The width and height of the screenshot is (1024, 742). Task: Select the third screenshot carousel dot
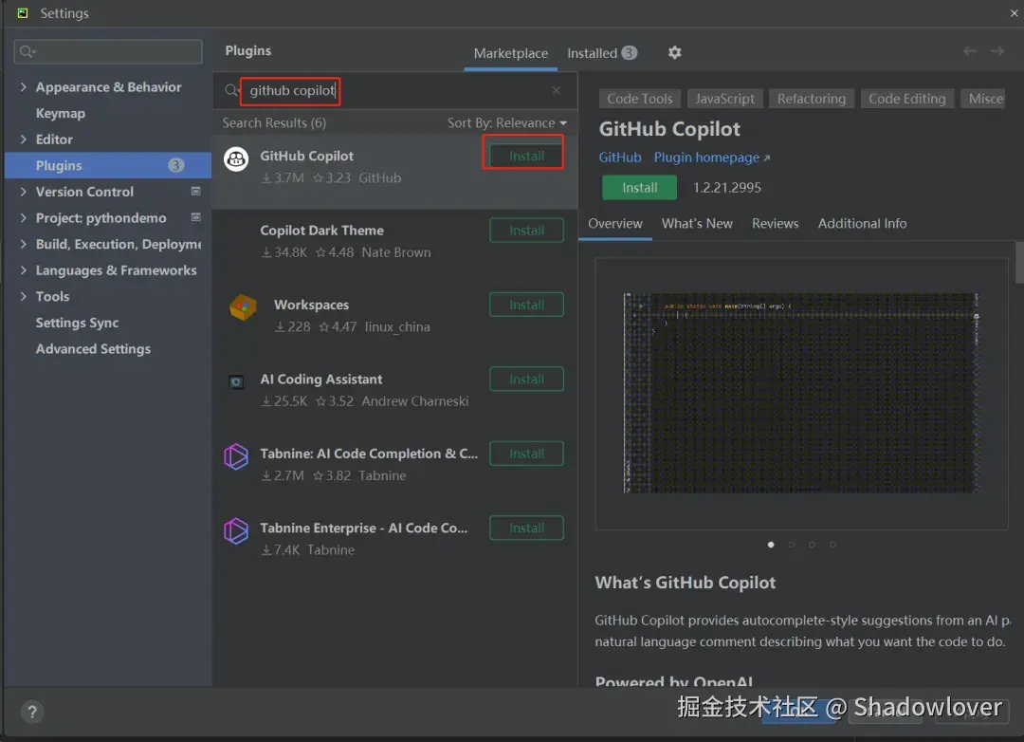click(x=812, y=544)
